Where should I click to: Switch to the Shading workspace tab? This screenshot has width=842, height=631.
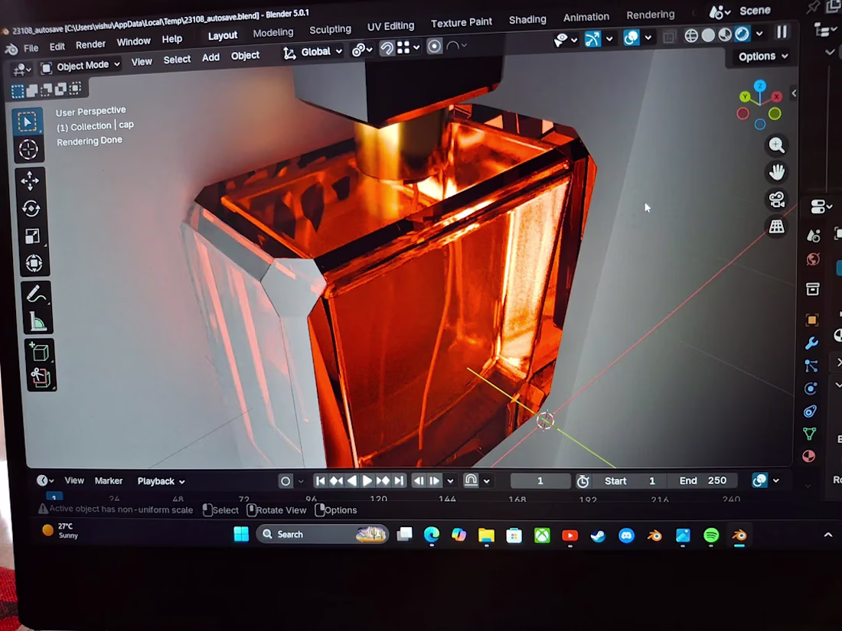[527, 20]
